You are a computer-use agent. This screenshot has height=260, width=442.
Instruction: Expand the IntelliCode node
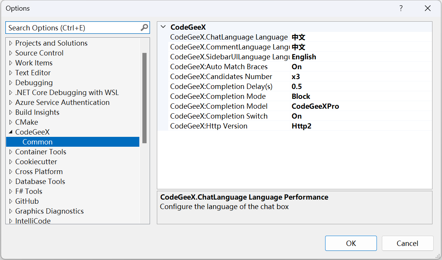[11, 221]
